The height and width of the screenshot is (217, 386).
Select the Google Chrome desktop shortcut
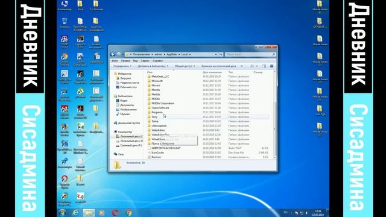pos(65,59)
